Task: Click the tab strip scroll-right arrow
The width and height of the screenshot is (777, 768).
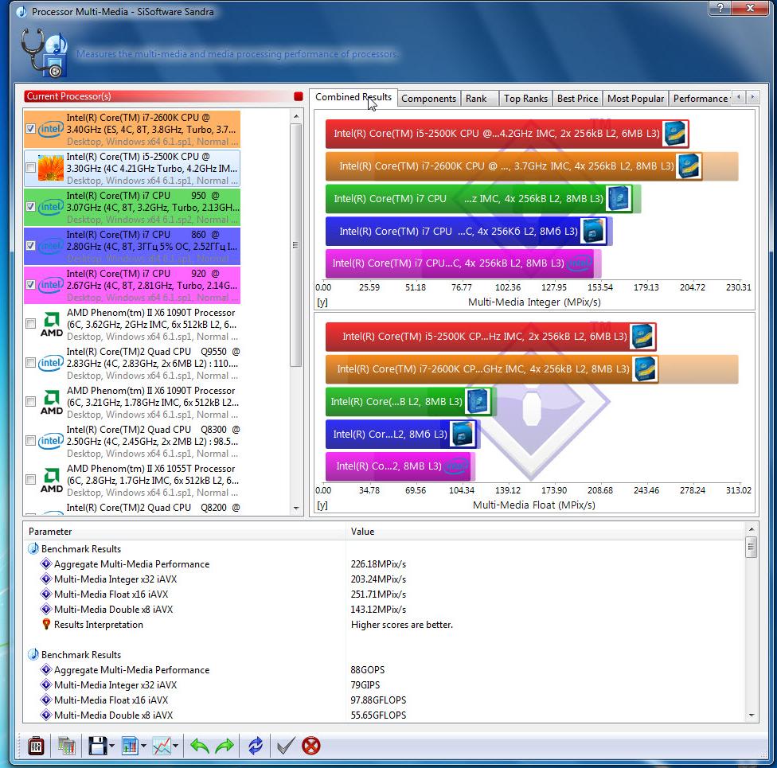Action: (753, 97)
